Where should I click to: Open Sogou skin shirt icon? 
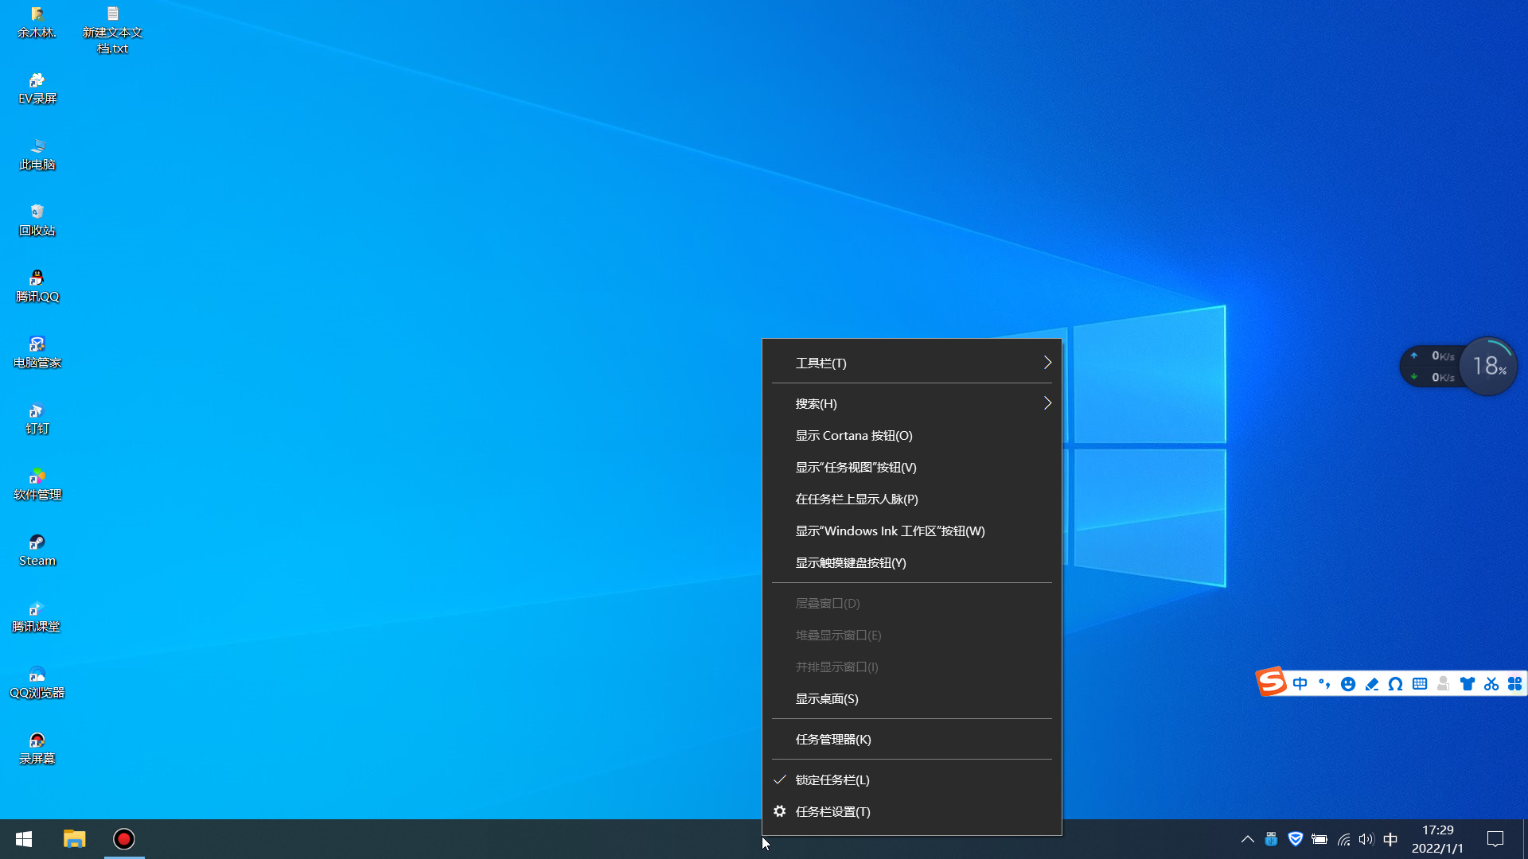(x=1468, y=684)
